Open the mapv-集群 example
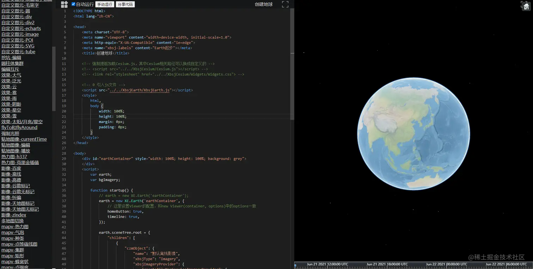This screenshot has width=533, height=269. 13,250
